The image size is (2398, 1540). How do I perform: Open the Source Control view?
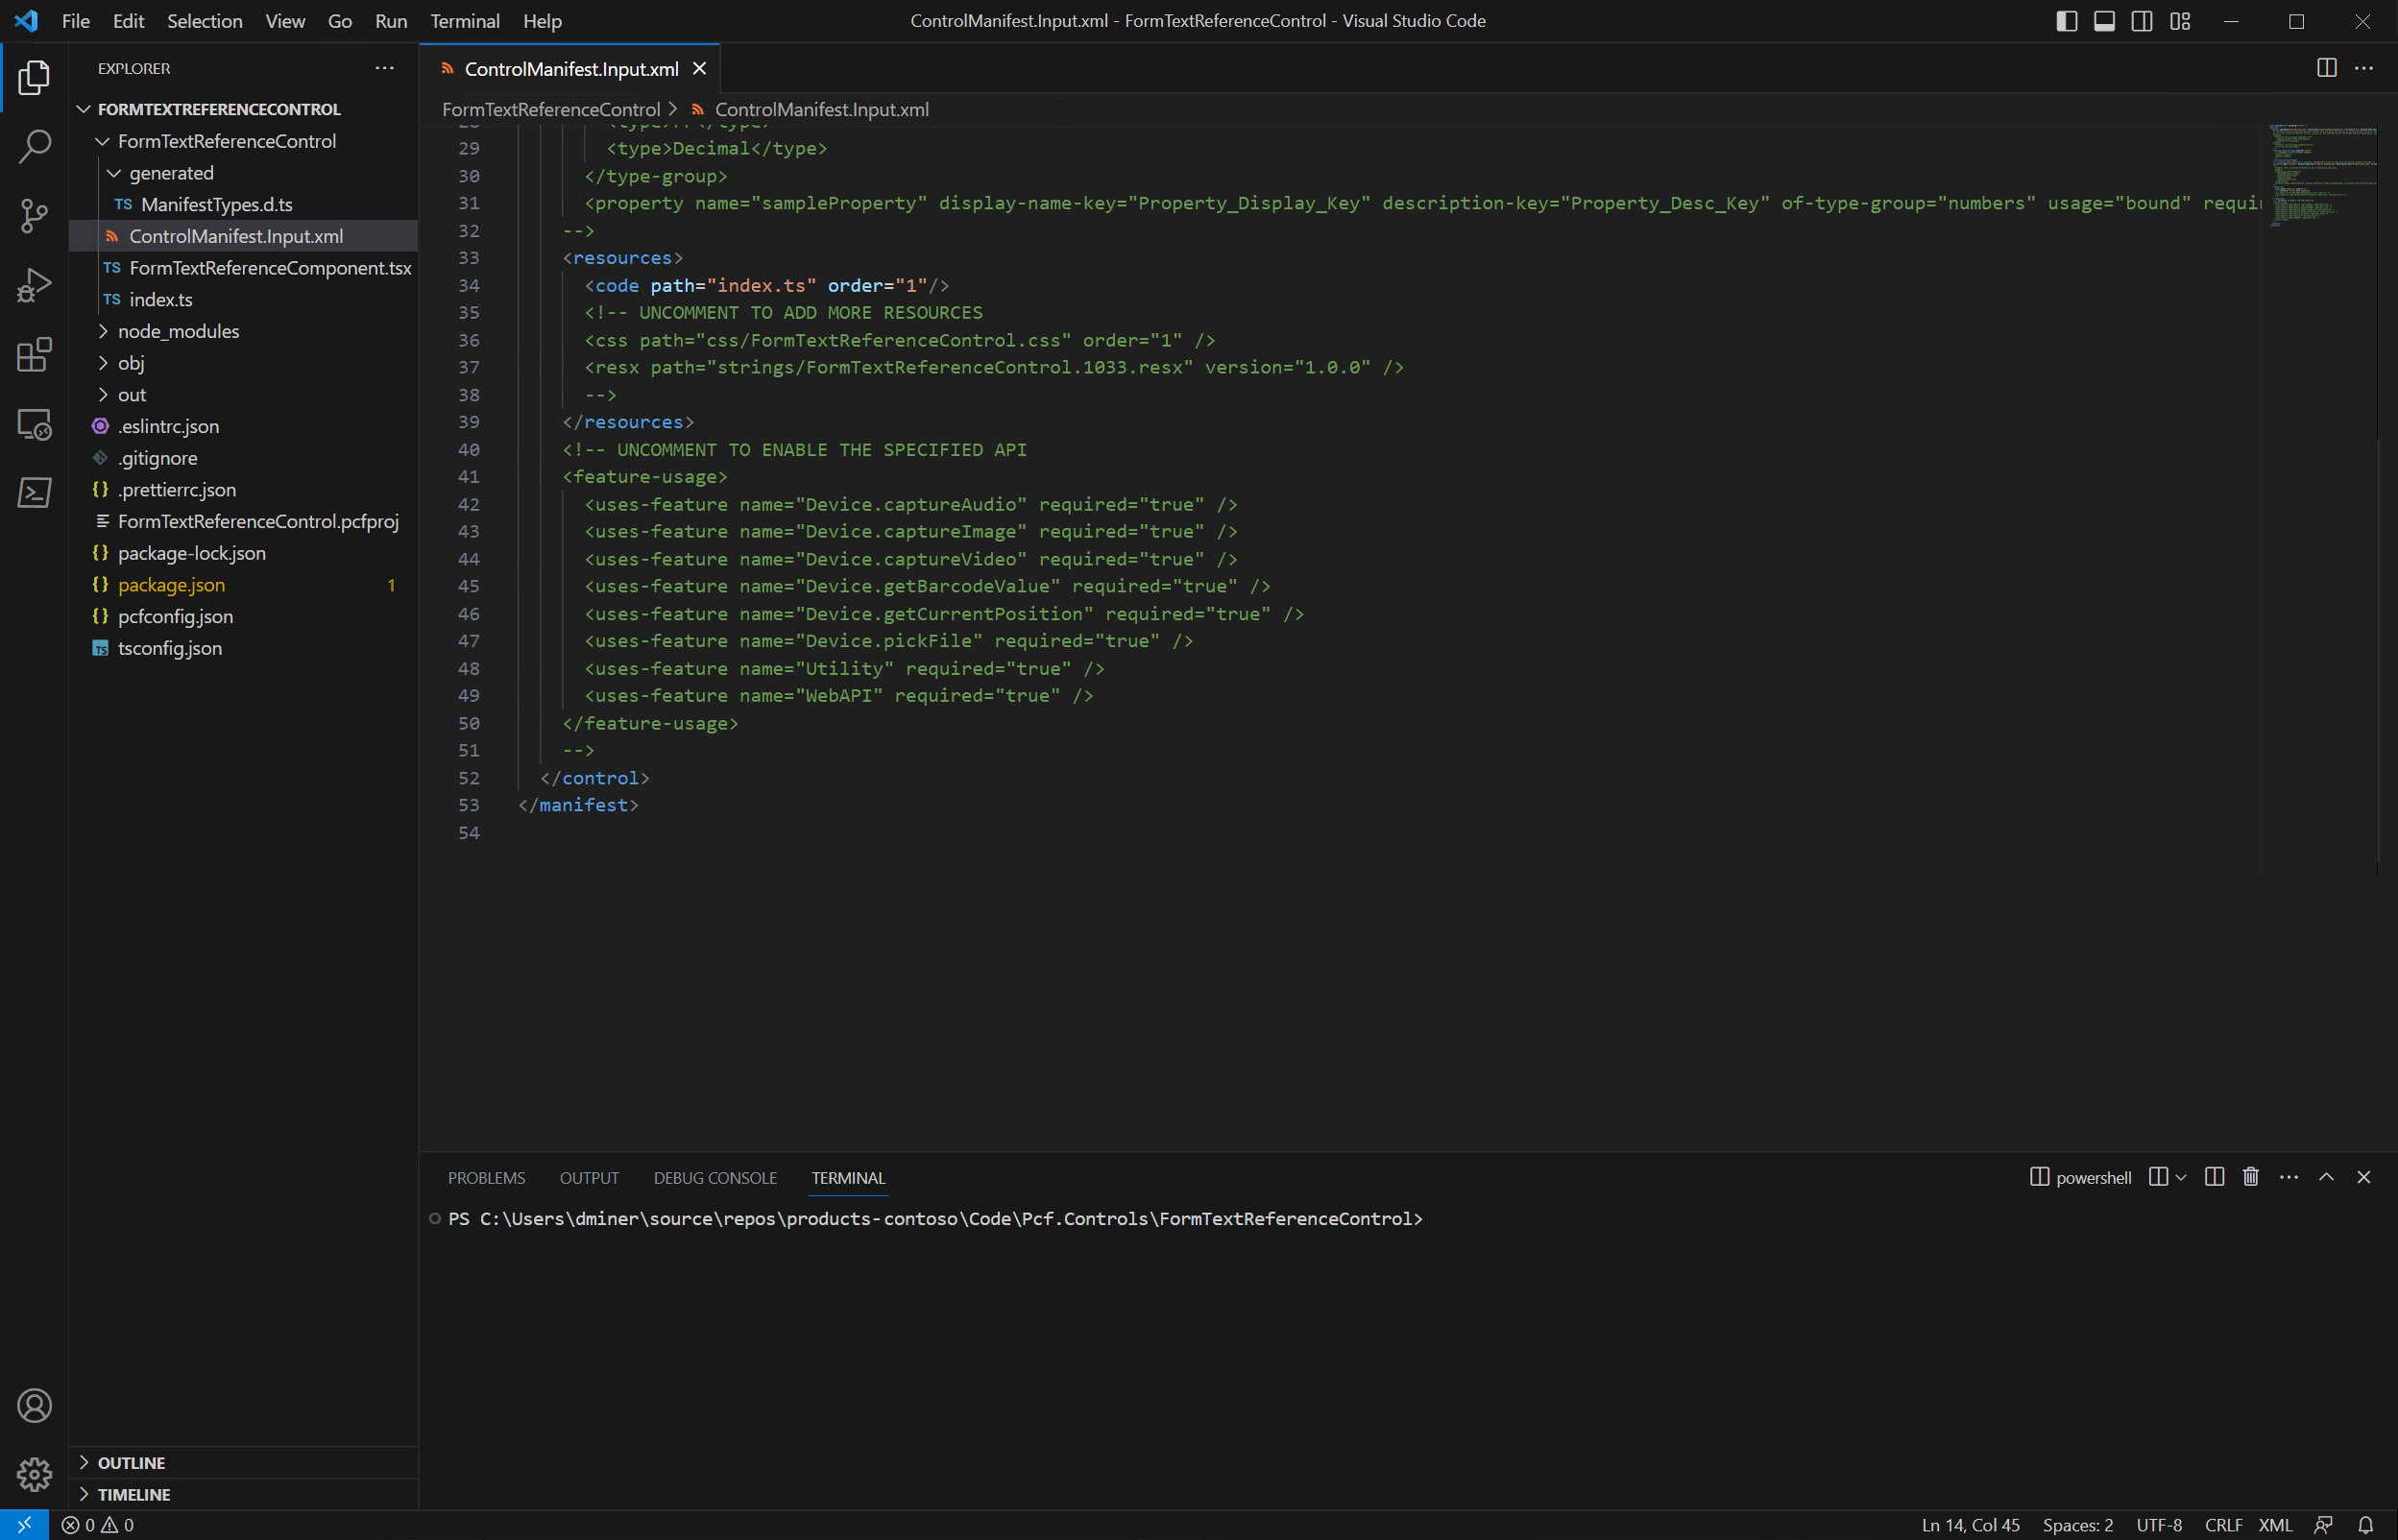pos(34,215)
